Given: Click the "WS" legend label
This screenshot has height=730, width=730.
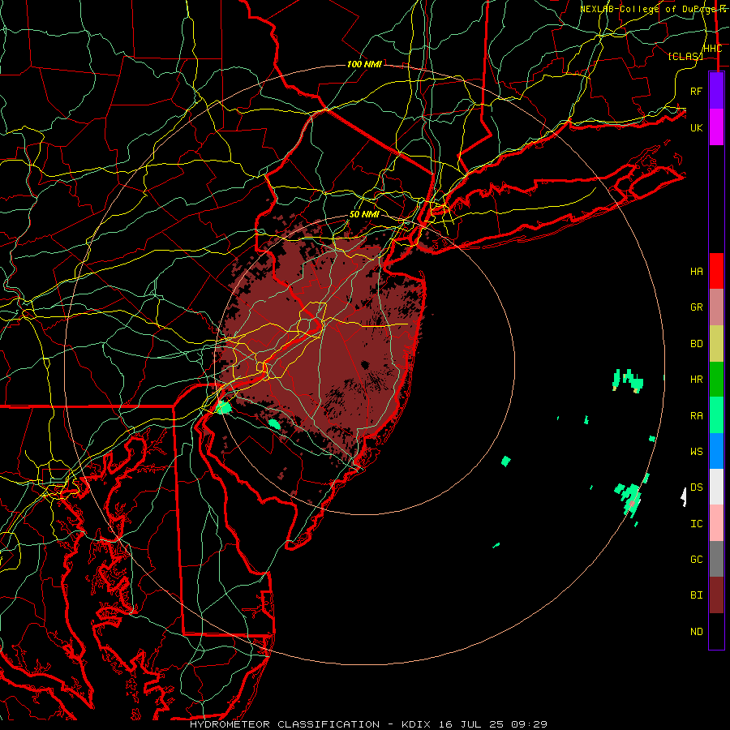Looking at the screenshot, I should point(696,452).
